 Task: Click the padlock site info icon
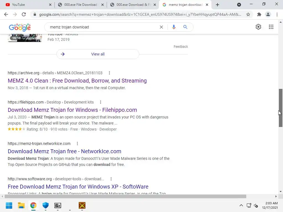[x=35, y=14]
